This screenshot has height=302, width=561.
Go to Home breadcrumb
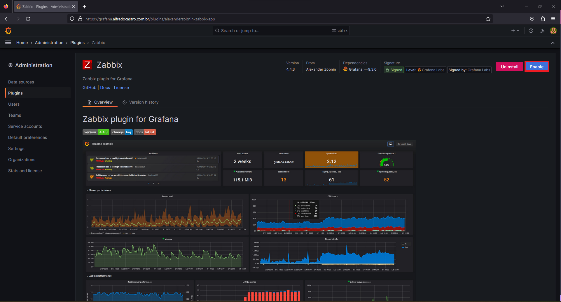click(x=22, y=43)
